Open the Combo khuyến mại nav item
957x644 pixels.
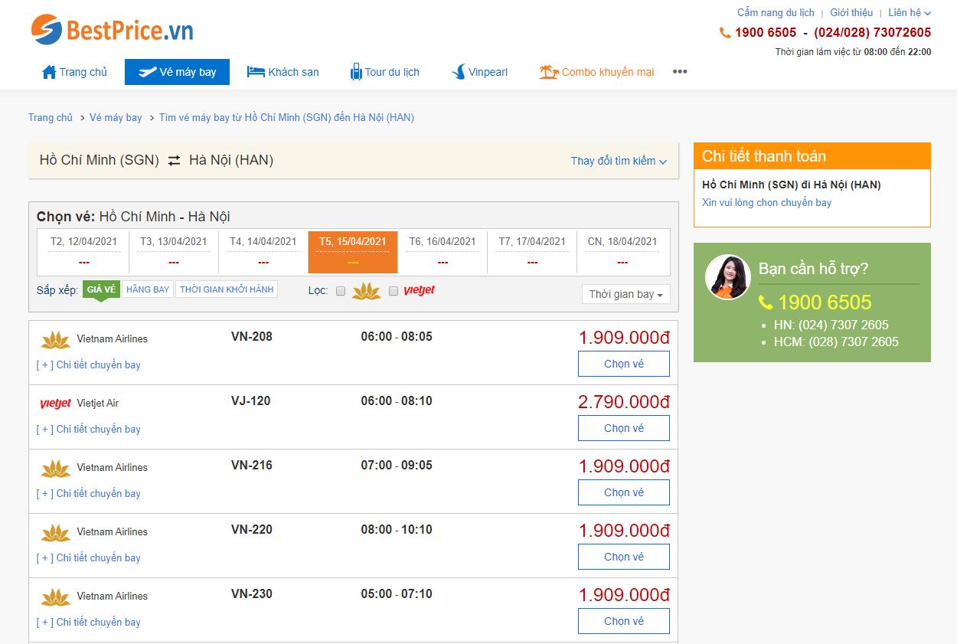(596, 72)
